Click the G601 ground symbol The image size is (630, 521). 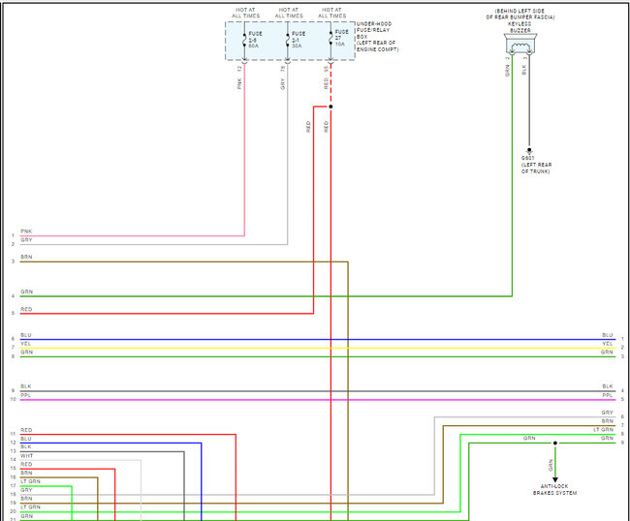[529, 152]
